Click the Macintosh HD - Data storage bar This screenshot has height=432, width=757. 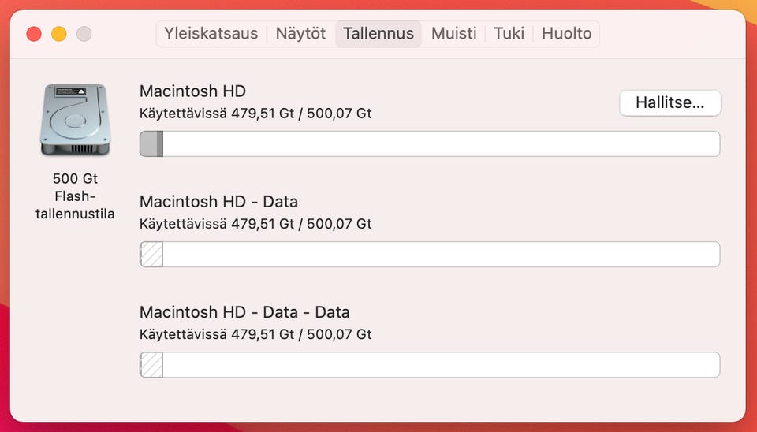point(430,255)
